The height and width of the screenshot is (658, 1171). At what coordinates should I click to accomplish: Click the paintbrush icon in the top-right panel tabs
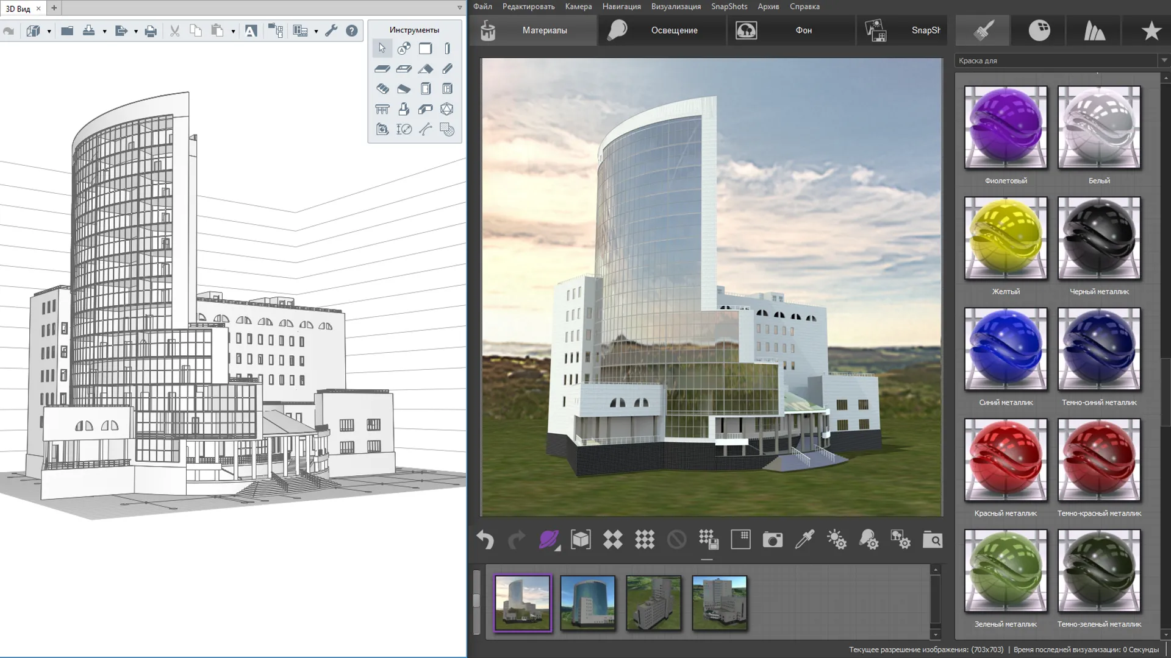pyautogui.click(x=983, y=30)
